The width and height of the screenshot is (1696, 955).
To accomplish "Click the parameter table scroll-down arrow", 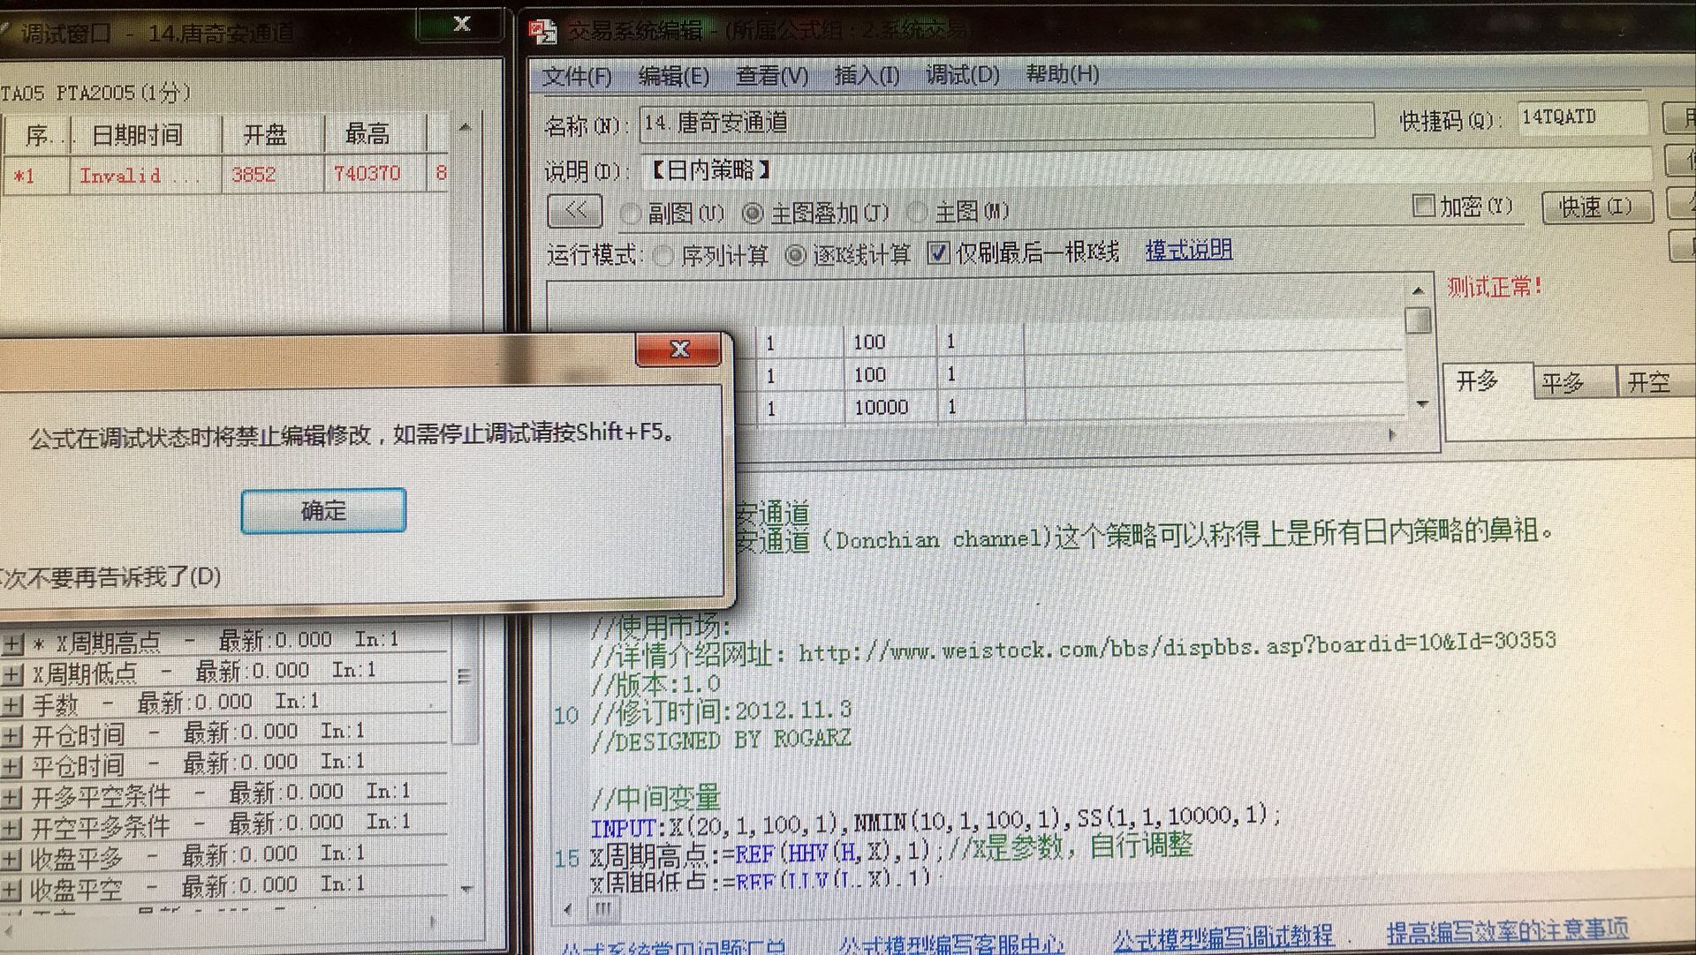I will pos(1421,404).
